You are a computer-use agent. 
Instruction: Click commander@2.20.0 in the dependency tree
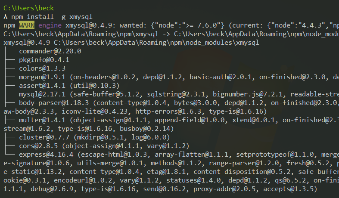(50, 51)
